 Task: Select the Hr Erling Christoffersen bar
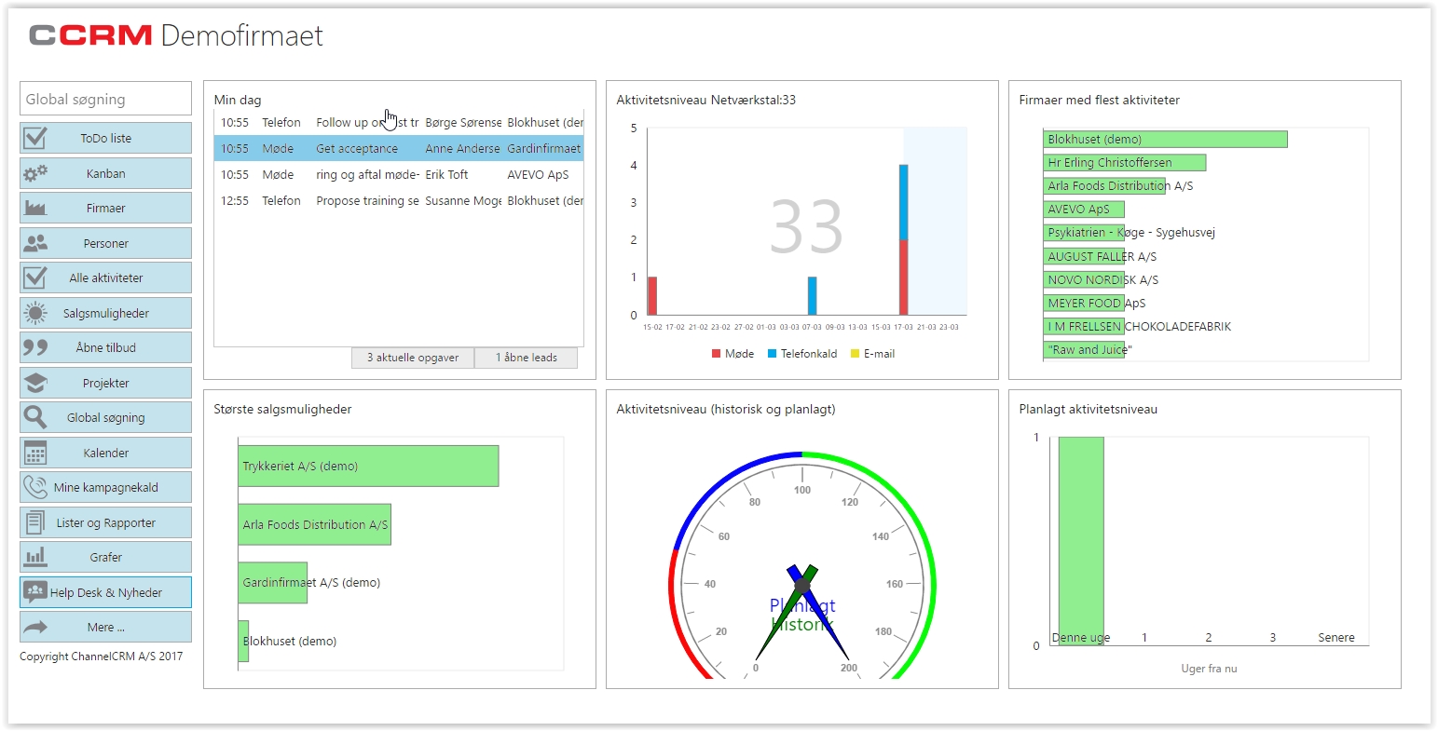[1125, 162]
